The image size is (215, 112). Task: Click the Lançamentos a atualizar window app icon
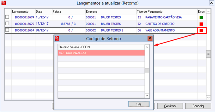tap(3, 3)
